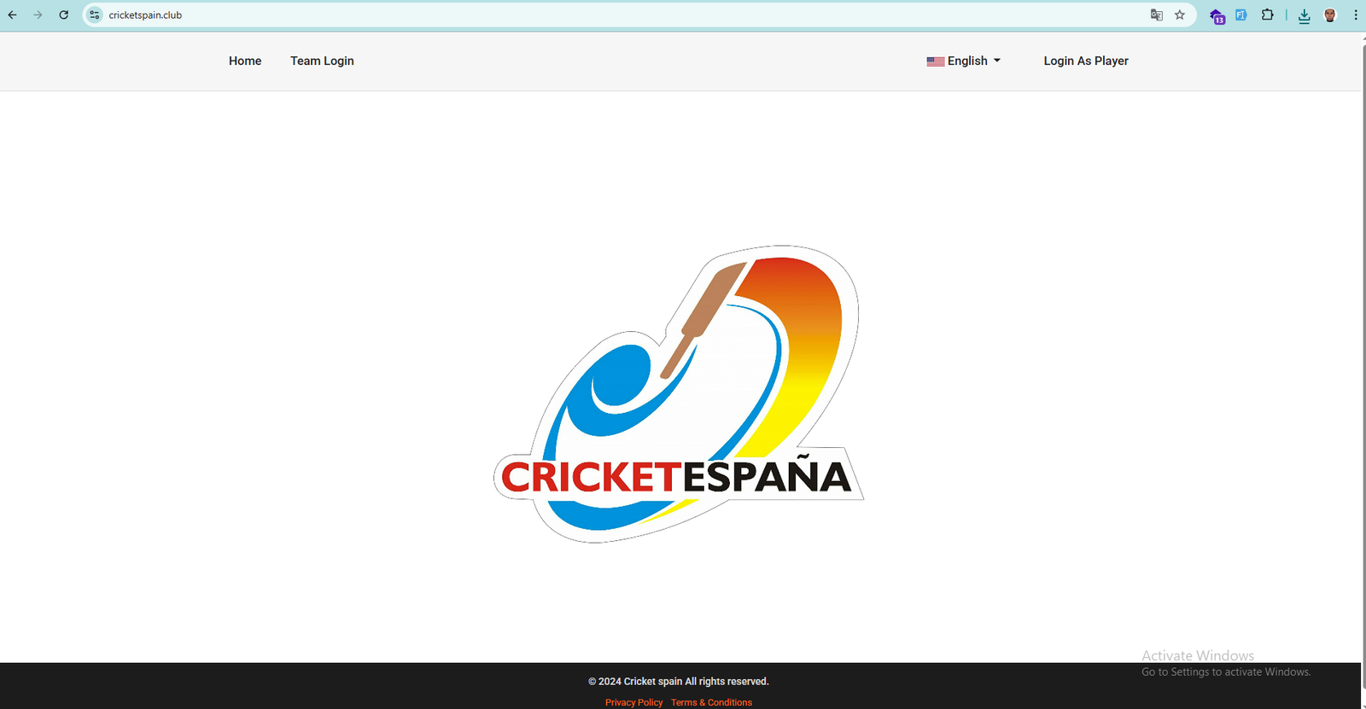1366x709 pixels.
Task: Go back to the previous page
Action: (12, 15)
